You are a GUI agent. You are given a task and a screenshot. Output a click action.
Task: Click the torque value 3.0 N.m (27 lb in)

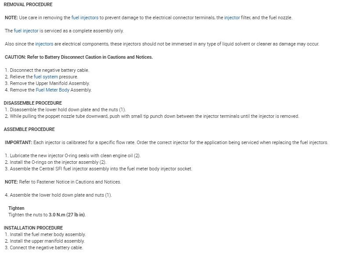(x=67, y=215)
